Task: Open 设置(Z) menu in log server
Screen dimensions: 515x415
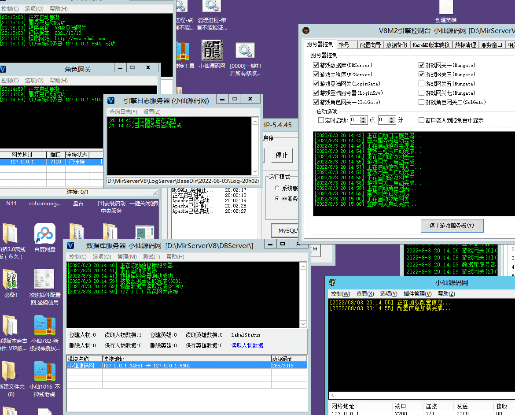Action: click(x=152, y=112)
